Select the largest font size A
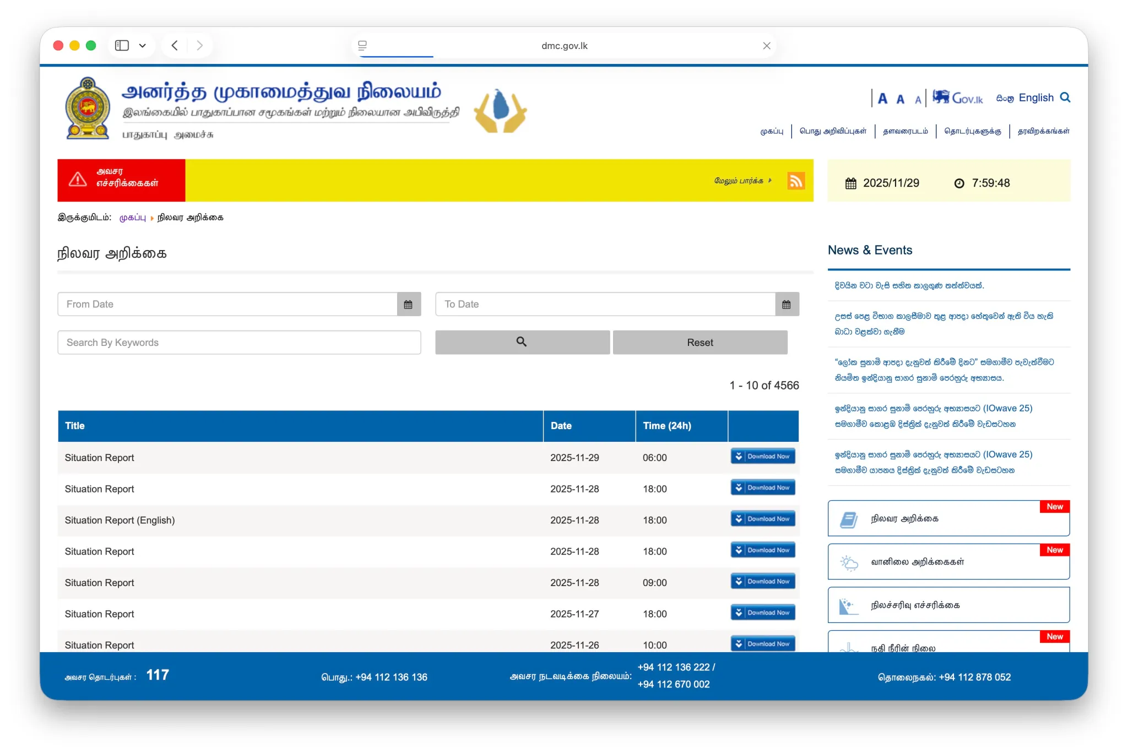Image resolution: width=1128 pixels, height=753 pixels. (x=882, y=99)
